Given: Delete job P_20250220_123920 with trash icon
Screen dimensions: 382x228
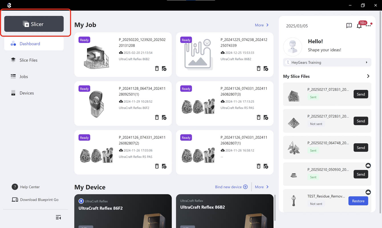Looking at the screenshot, I should tap(157, 68).
